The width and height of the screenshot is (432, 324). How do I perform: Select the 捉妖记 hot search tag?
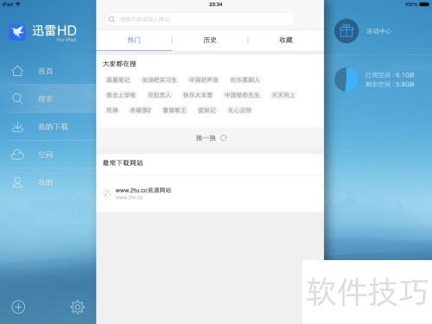(x=206, y=110)
